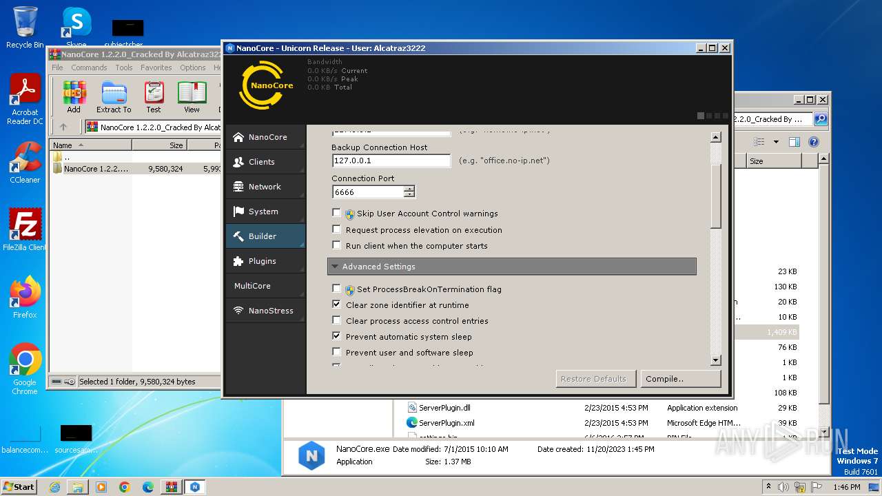Select ServerPlugin.dll in Explorer
This screenshot has height=496, width=882.
point(444,408)
